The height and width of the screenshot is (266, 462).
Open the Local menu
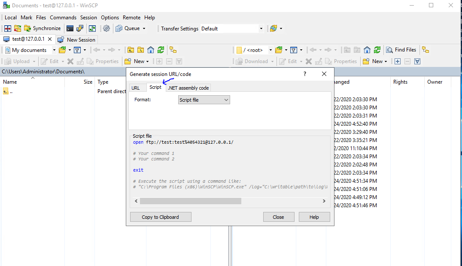11,18
